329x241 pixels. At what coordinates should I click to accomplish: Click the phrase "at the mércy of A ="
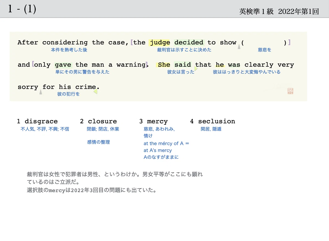(166, 144)
